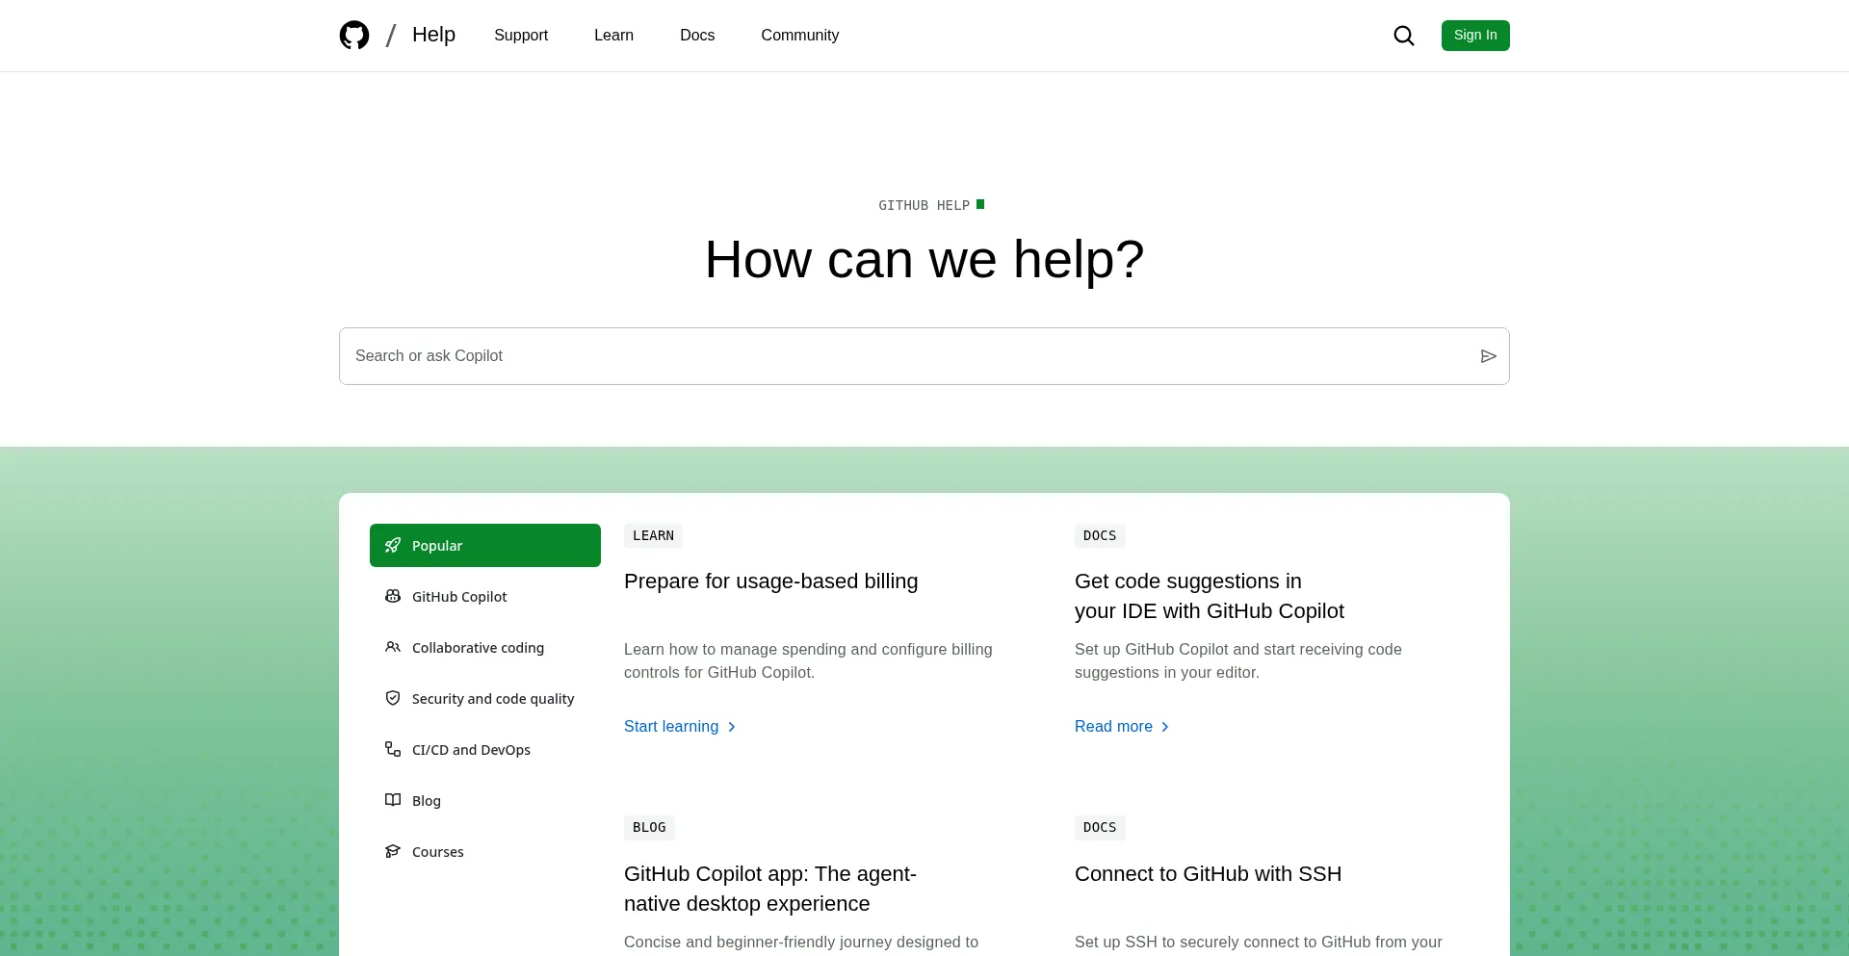Click DOCS tag above Connect to GitHub
The image size is (1849, 956).
click(x=1100, y=828)
